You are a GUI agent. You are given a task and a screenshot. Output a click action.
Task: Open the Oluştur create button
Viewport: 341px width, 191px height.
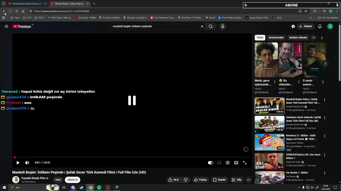305,26
